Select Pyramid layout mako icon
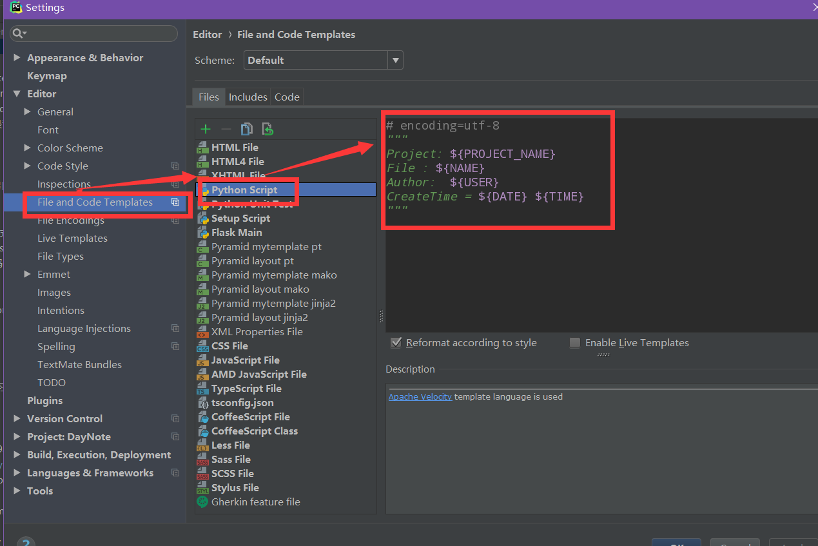This screenshot has height=546, width=818. point(202,289)
